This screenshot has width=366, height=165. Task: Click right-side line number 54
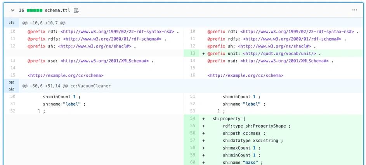pos(193,119)
